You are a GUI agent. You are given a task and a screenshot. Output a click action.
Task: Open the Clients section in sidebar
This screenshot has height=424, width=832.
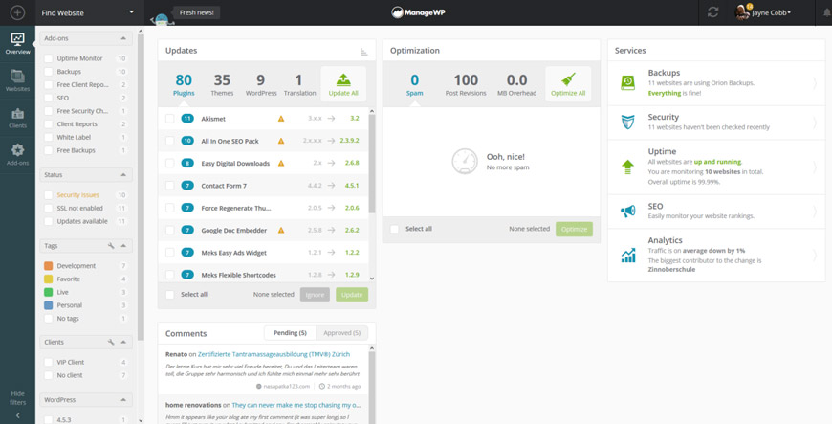click(17, 118)
